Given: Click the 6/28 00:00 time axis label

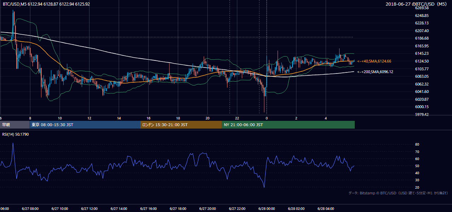Looking at the screenshot, I should 266,209.
